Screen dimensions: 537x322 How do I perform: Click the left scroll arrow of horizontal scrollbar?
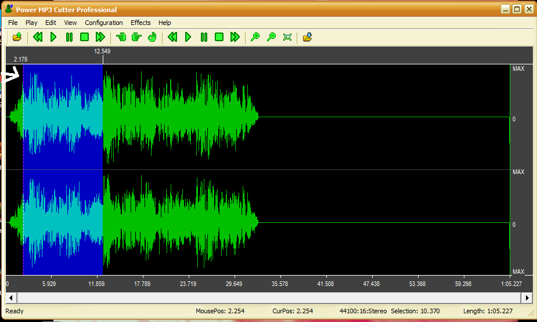[x=10, y=298]
